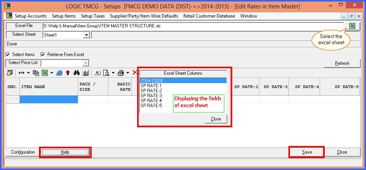The width and height of the screenshot is (366, 170).
Task: Click the ITEM NAME column header
Action: coord(49,87)
